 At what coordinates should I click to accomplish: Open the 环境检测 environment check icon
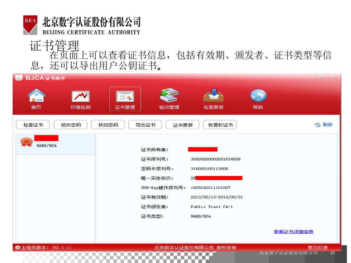tap(81, 99)
